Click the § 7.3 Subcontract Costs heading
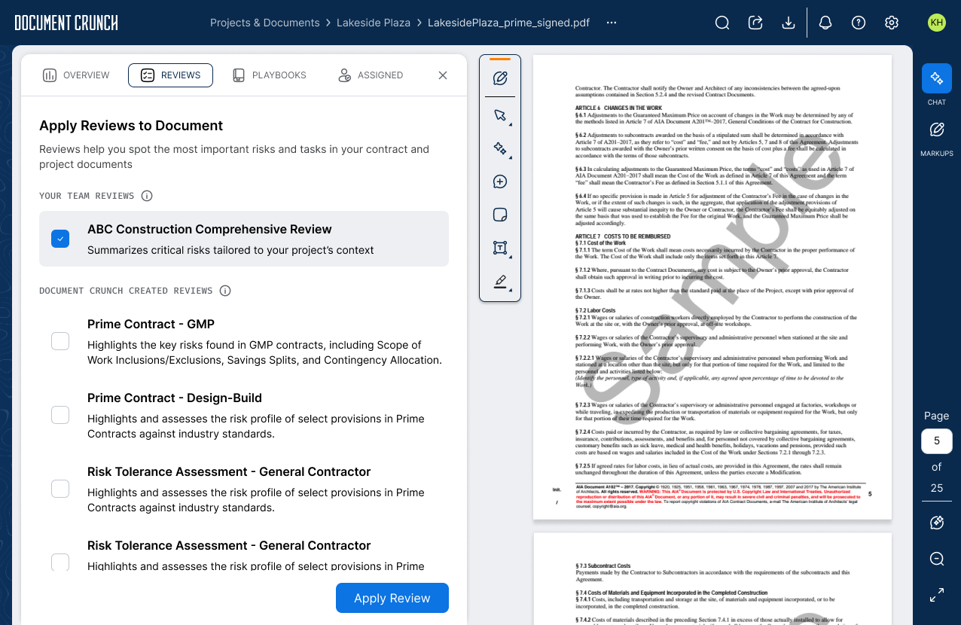 click(603, 566)
